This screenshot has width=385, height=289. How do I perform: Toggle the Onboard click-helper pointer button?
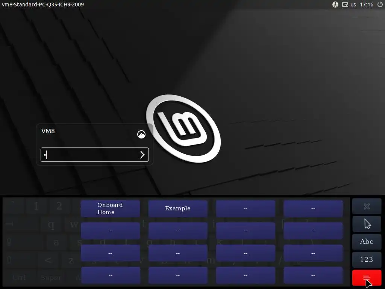(367, 224)
